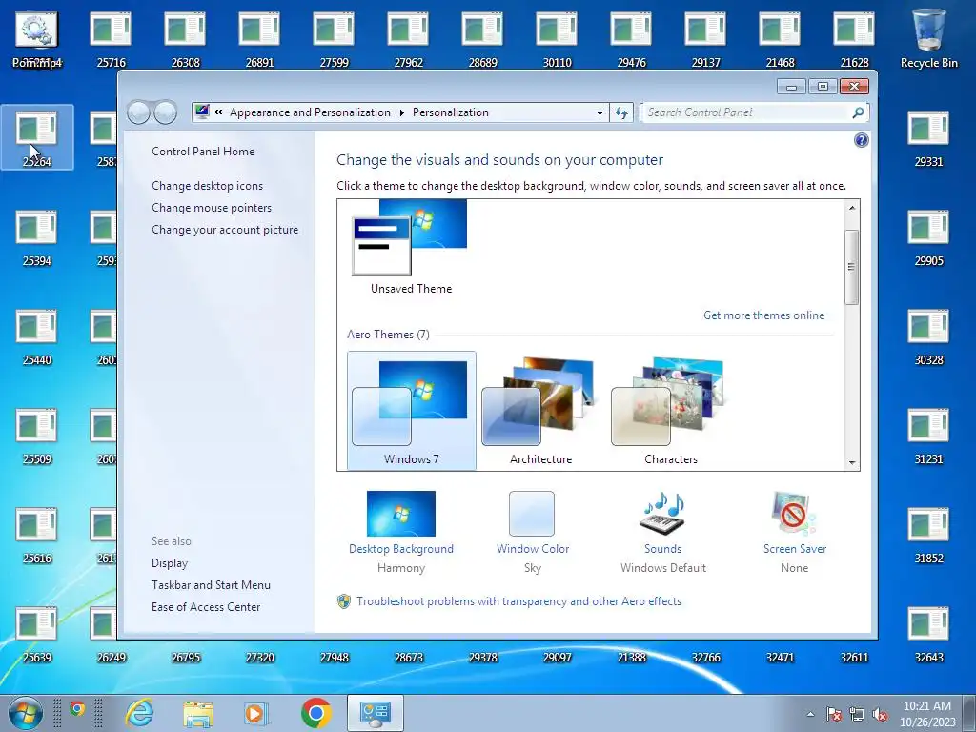
Task: Click the double-chevron breadcrumb overflow
Action: click(218, 112)
